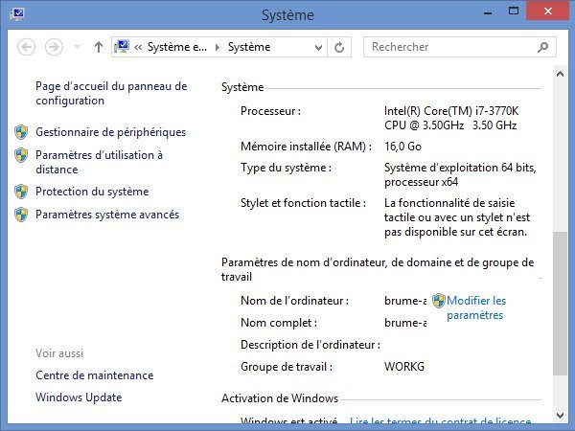
Task: Click the Forward navigation arrow
Action: click(x=54, y=47)
